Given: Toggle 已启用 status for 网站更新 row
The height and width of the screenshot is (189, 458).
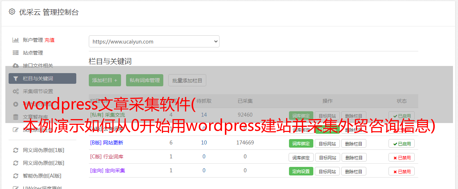Looking at the screenshot, I should (x=402, y=144).
